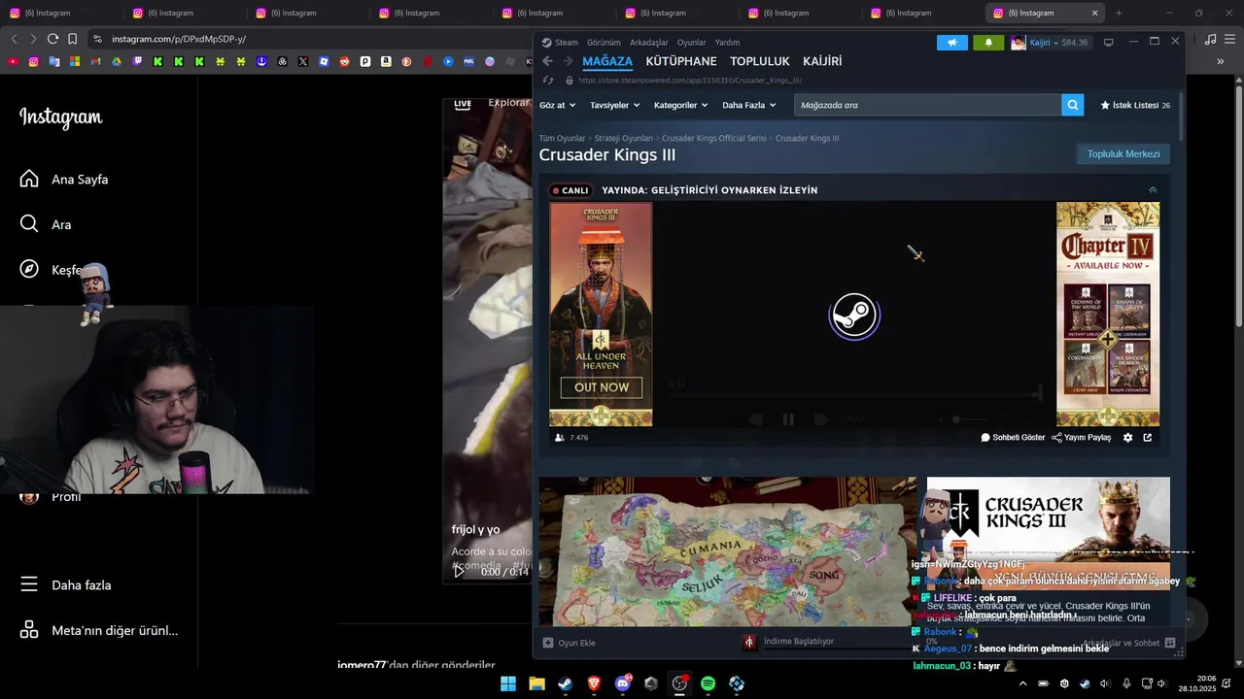The width and height of the screenshot is (1244, 699).
Task: Open OBS Studio from the taskbar
Action: click(x=679, y=683)
